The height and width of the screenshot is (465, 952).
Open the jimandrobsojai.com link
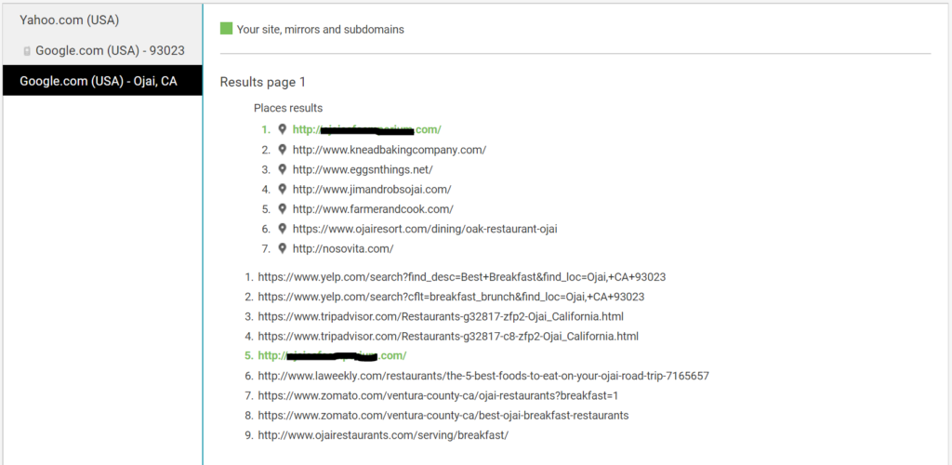pyautogui.click(x=372, y=190)
